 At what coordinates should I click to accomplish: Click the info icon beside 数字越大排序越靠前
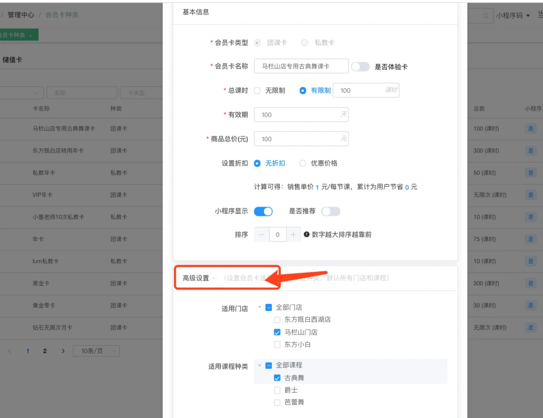click(x=306, y=235)
